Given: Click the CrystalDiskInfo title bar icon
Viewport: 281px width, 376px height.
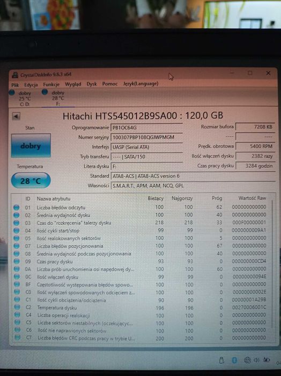Looking at the screenshot, I should pos(15,75).
